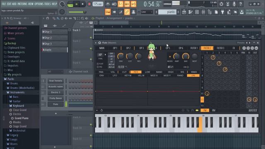The width and height of the screenshot is (265, 149).
Task: Stop playback with the transport stop button
Action: (82, 4)
